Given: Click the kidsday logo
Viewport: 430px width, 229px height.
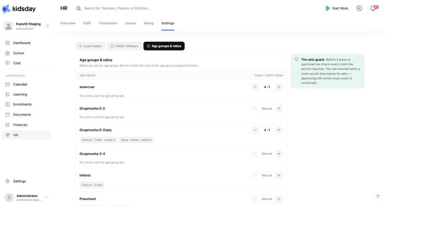Looking at the screenshot, I should (x=19, y=9).
